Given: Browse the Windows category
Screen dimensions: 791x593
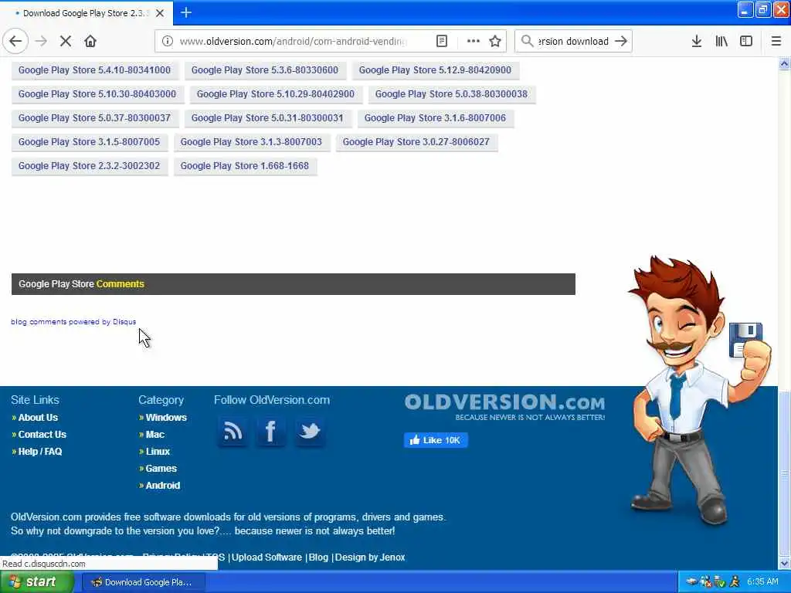Looking at the screenshot, I should pyautogui.click(x=166, y=418).
